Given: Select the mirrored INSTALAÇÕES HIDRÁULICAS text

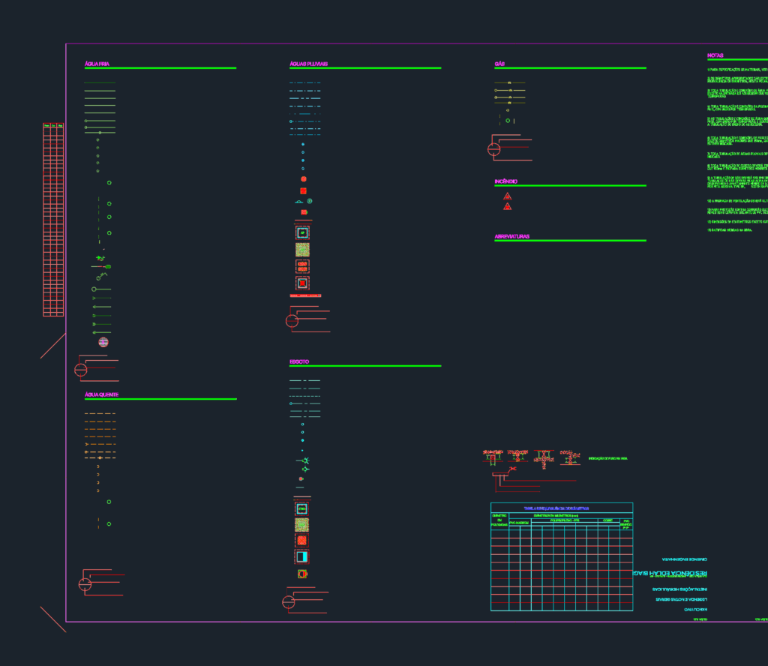Looking at the screenshot, I should click(x=679, y=589).
